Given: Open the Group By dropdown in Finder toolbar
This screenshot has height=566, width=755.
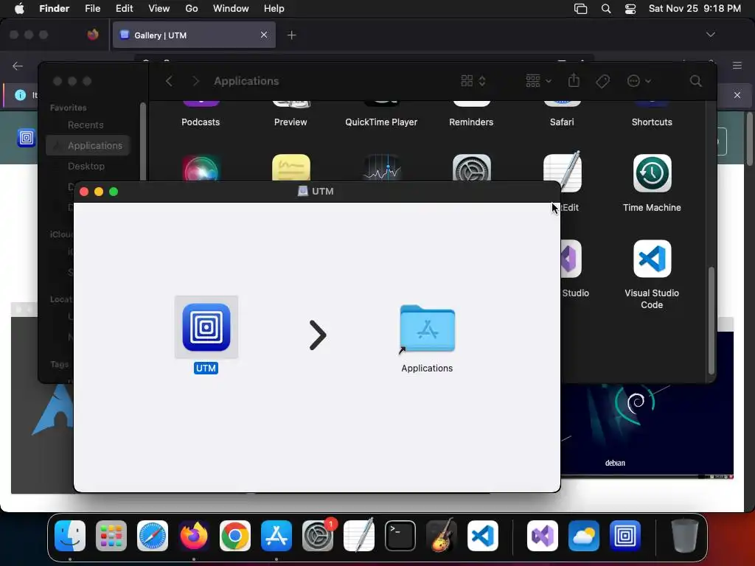Looking at the screenshot, I should 538,81.
